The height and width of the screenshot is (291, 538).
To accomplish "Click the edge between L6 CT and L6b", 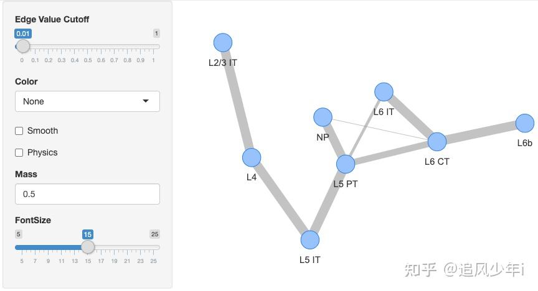I will (x=481, y=132).
